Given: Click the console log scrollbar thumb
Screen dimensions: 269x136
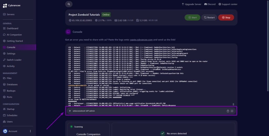Looking at the screenshot, I should coord(233,104).
